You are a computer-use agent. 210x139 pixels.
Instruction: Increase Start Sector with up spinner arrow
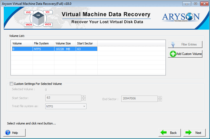(84, 96)
